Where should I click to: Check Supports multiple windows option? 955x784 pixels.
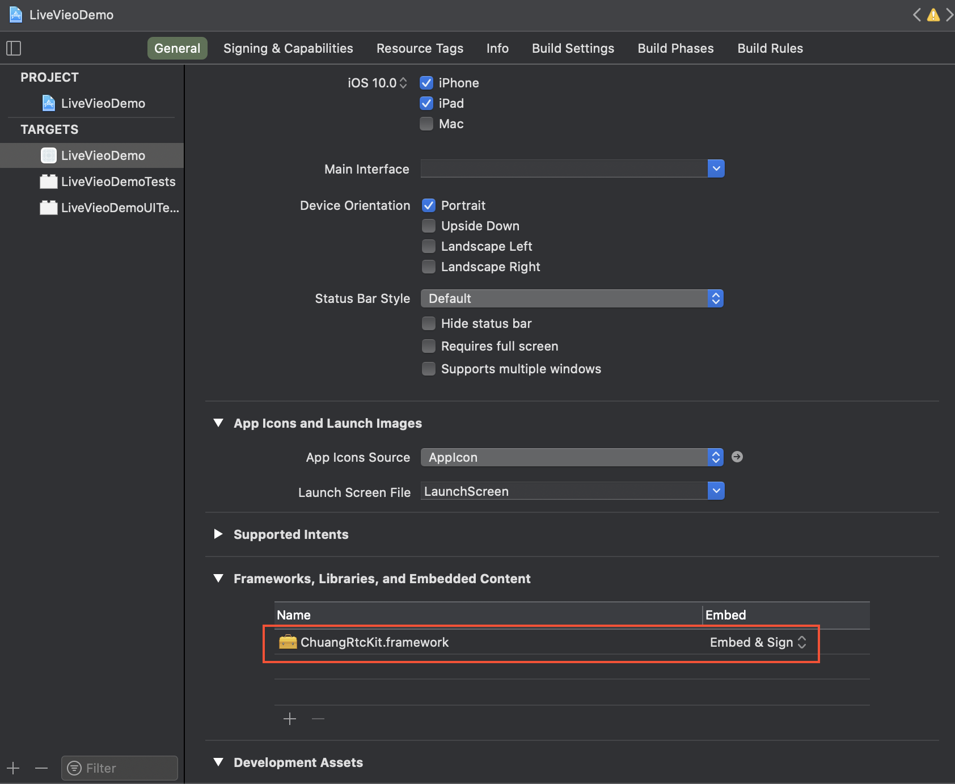429,369
